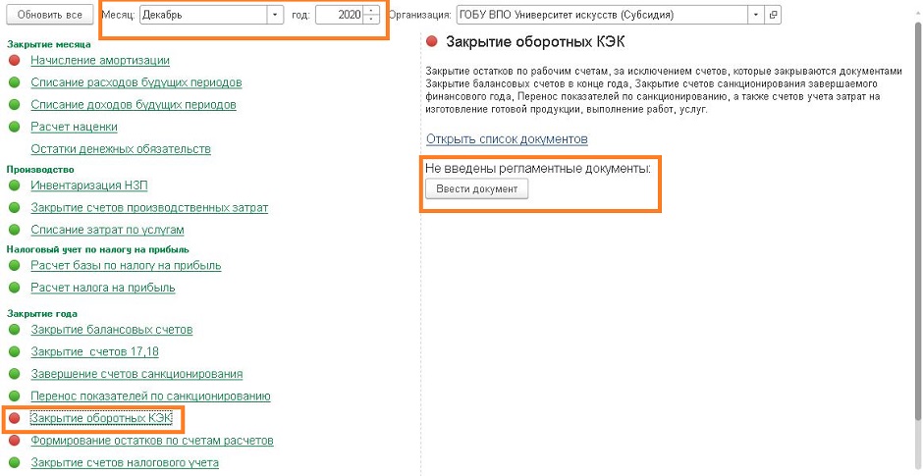Click the large red indicator in the right panel header
The height and width of the screenshot is (476, 923).
click(432, 42)
